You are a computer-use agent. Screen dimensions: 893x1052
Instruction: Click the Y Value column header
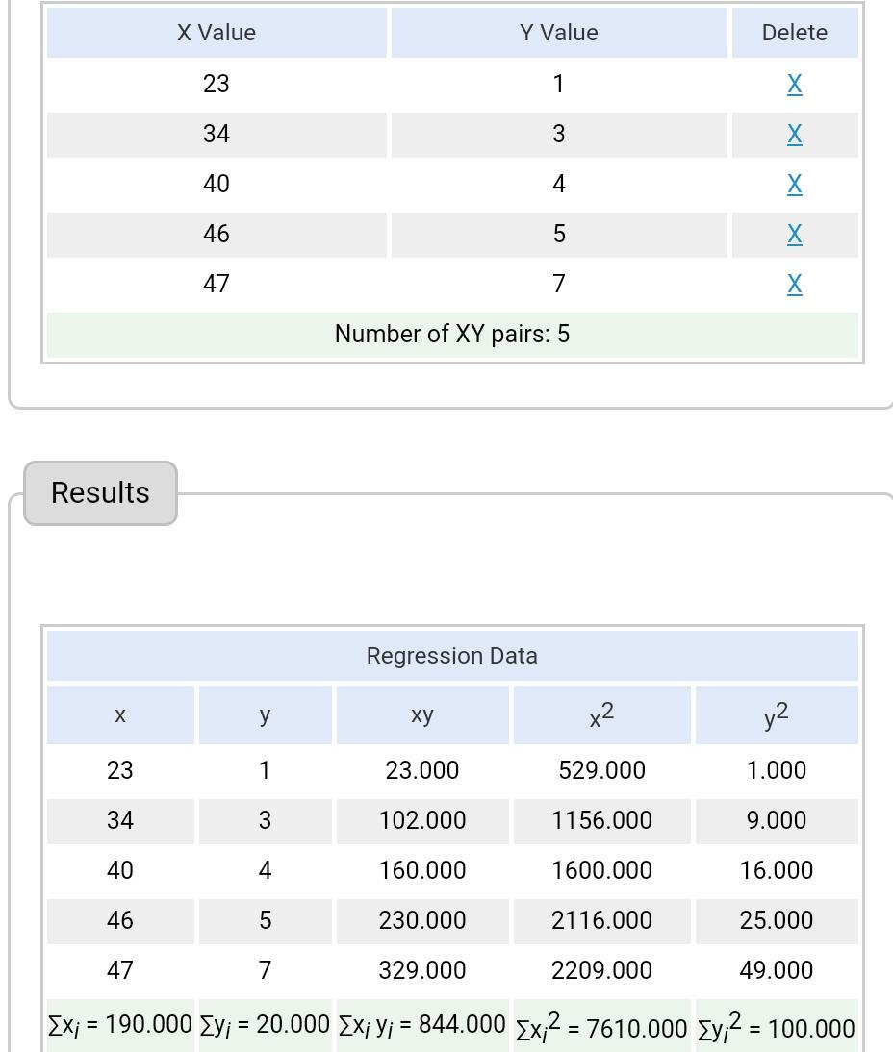coord(558,33)
